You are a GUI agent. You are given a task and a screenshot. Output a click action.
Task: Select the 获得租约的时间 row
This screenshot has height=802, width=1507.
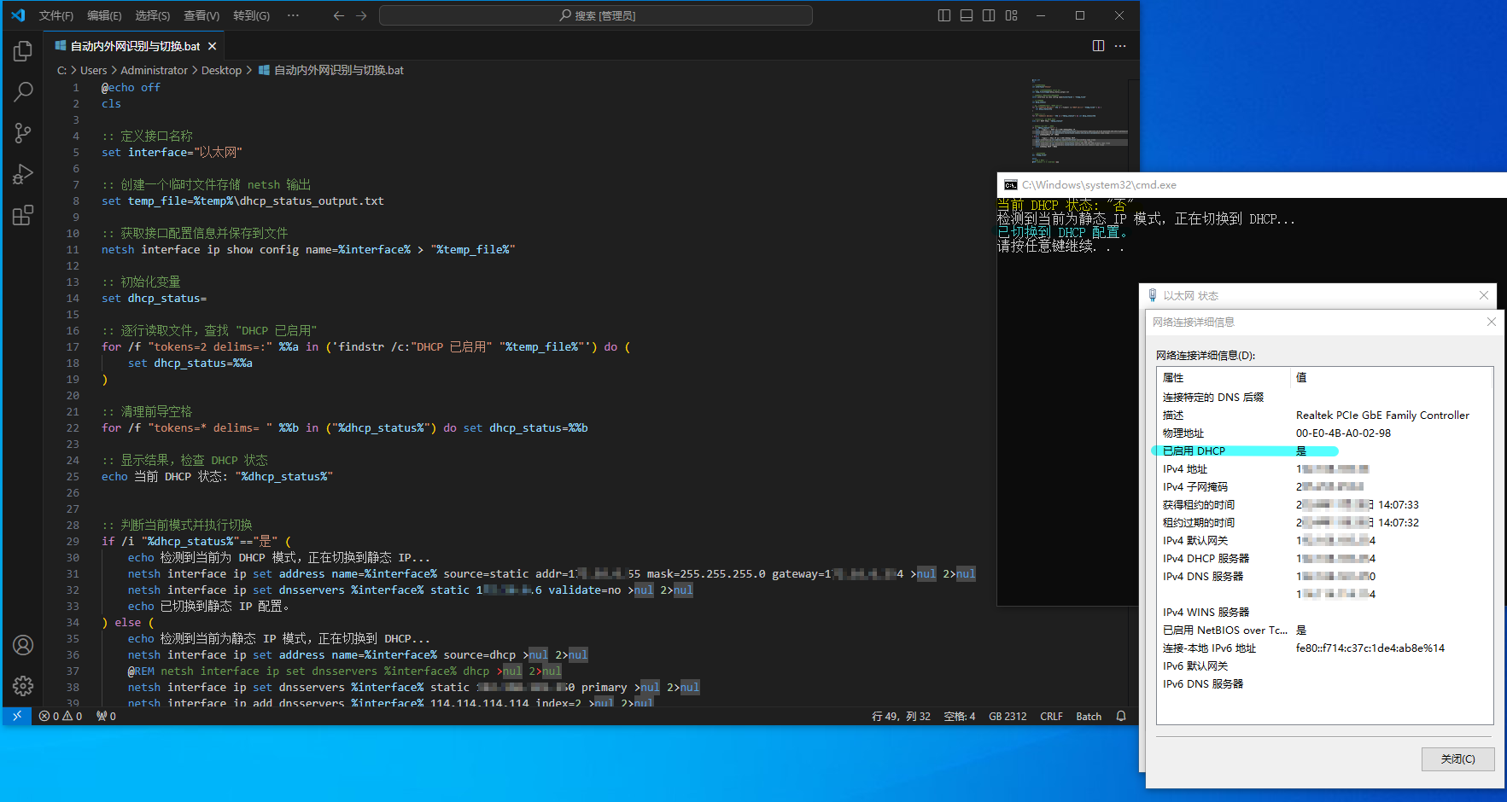point(1325,504)
